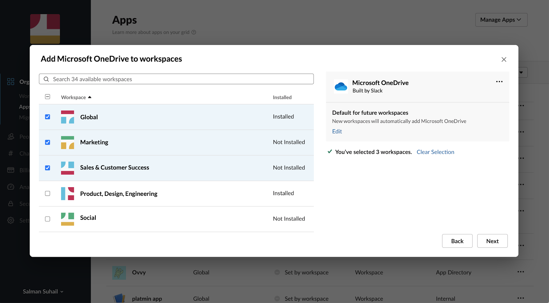Click the organization logo in the sidebar
Screen dimensions: 549x303
click(45, 29)
